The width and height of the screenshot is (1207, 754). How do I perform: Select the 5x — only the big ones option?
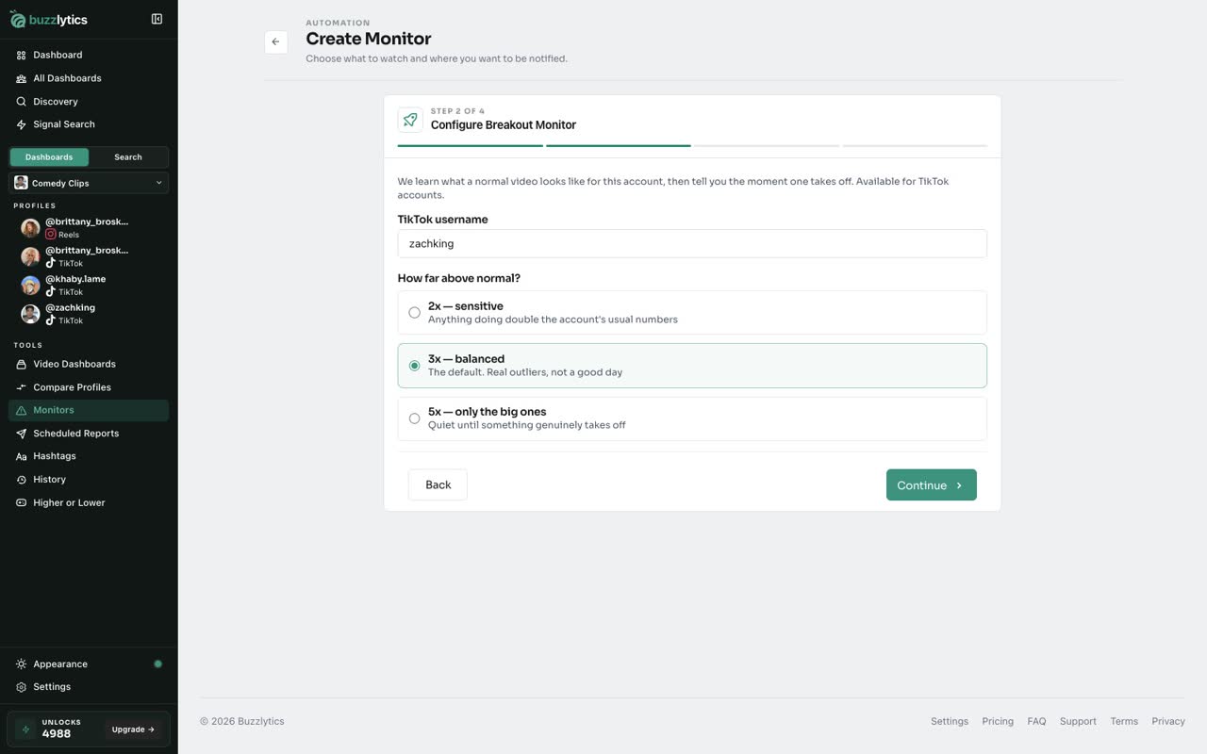[692, 418]
